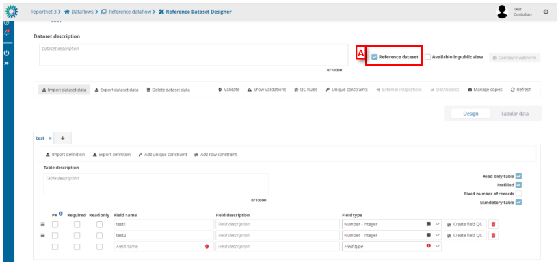Expand the left sidebar with double-chevron icon
Screen dimensions: 558x263
(7, 64)
